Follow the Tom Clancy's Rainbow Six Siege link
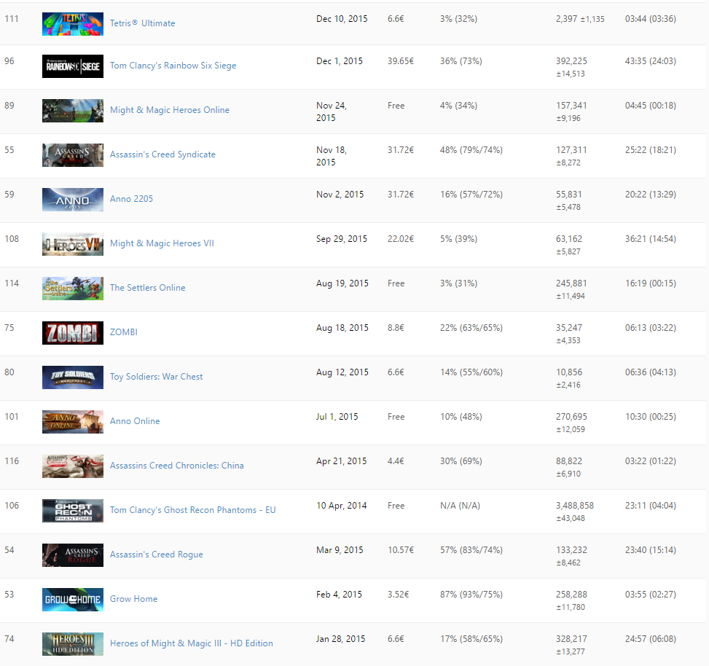 pos(173,66)
